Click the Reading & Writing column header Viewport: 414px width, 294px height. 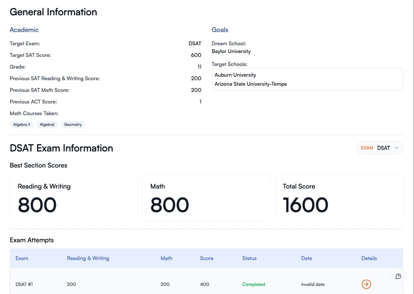point(88,258)
